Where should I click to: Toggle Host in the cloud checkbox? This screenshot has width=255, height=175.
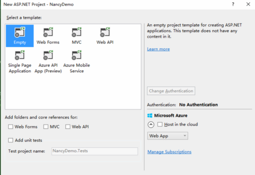(x=160, y=124)
